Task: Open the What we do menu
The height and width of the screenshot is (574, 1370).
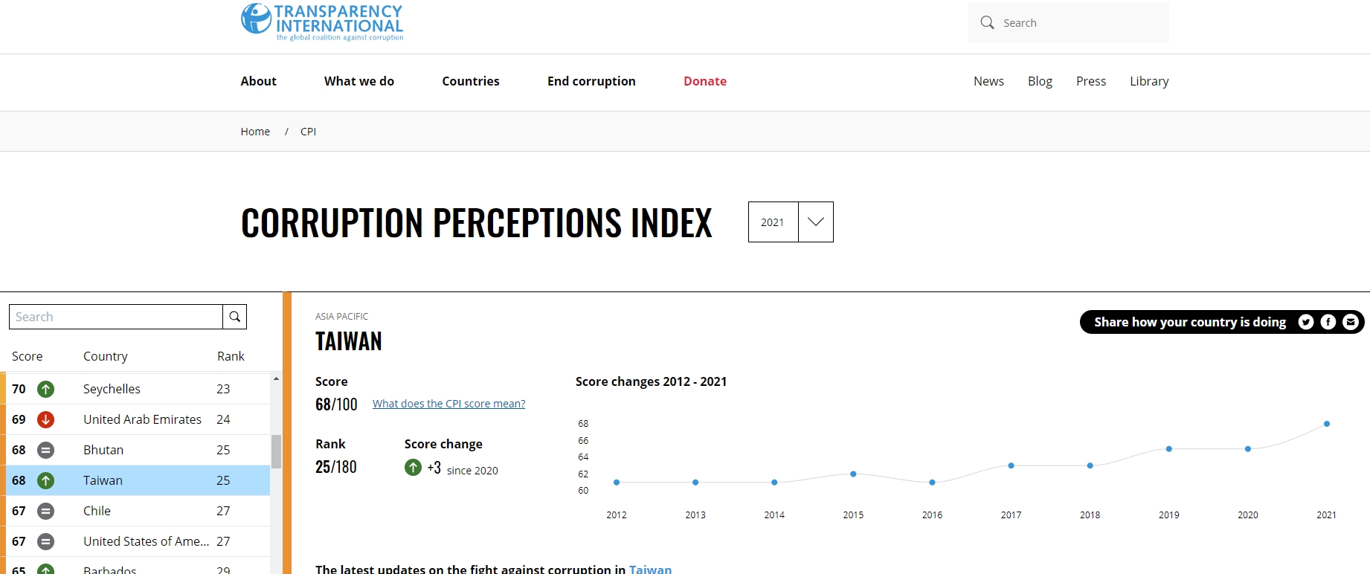Action: pos(359,81)
